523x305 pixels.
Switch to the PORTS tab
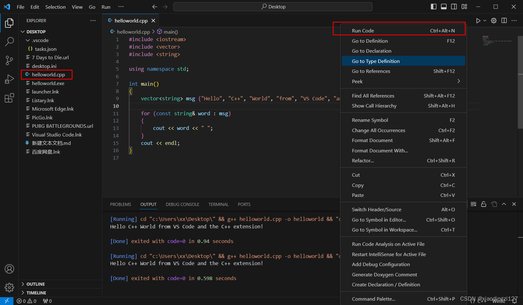(244, 204)
